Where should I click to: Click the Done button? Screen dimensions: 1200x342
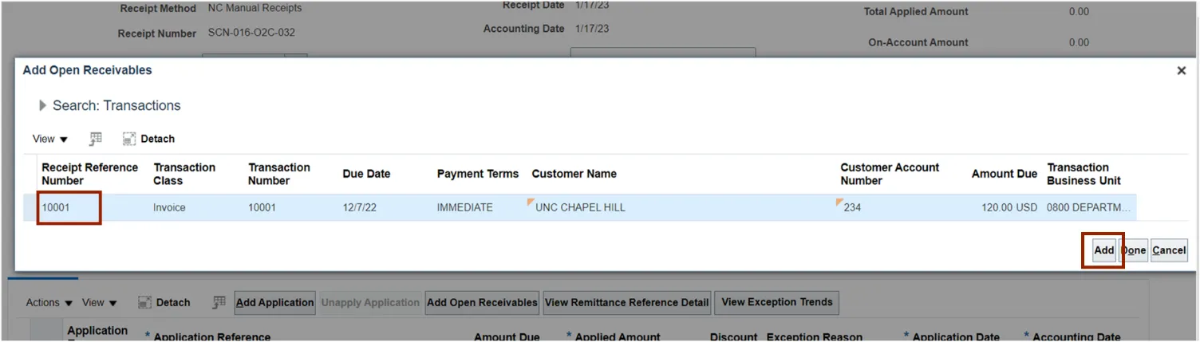(x=1134, y=250)
